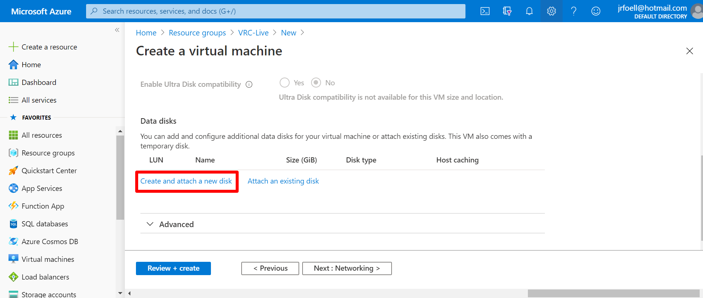
Task: Go to Next: Networking step
Action: tap(347, 268)
